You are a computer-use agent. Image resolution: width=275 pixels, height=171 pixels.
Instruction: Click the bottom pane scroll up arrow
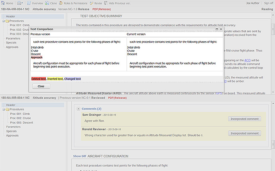coord(273,104)
